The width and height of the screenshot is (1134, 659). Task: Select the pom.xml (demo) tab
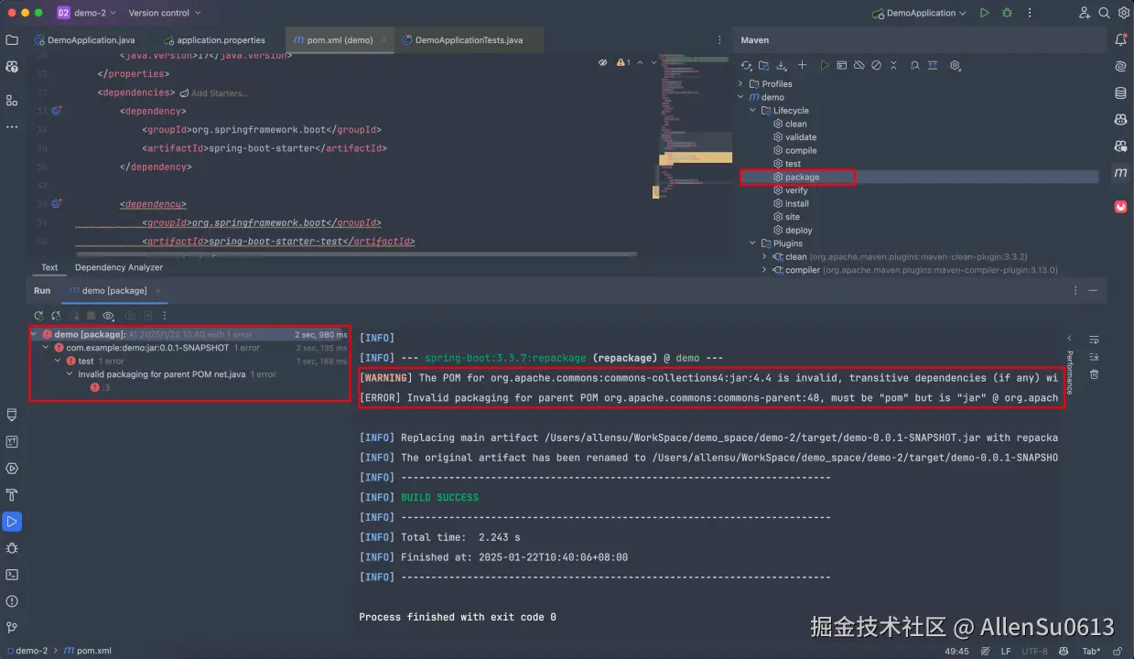coord(340,40)
